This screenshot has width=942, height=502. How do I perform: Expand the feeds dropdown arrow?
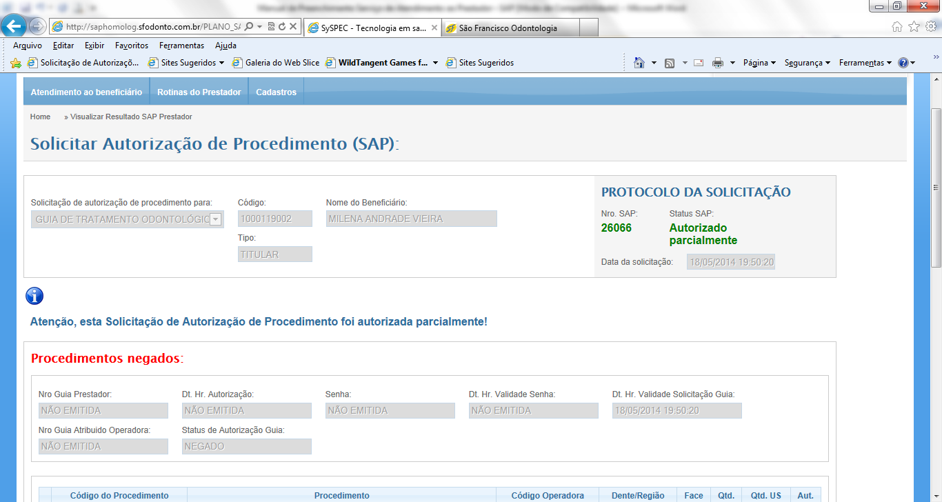tap(685, 63)
